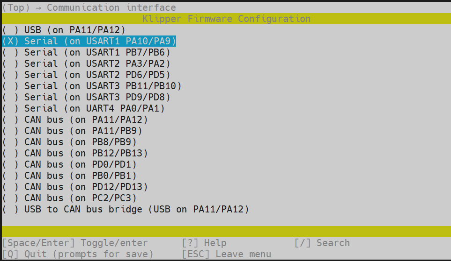Pick Serial on UART4 PA0/PA1
Viewport: 451px width, 261px height.
pos(84,108)
